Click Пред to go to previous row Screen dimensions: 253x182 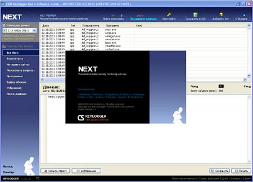pyautogui.click(x=194, y=86)
